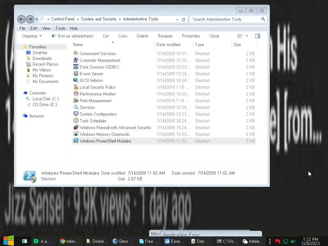The height and width of the screenshot is (246, 328).
Task: Select Data Sources (ODBC) icon
Action: [76, 67]
